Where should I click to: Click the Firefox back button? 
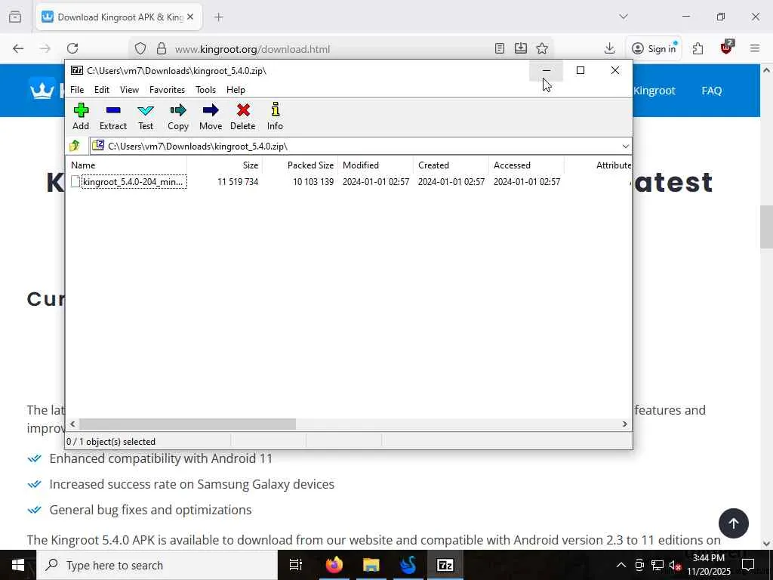(18, 48)
